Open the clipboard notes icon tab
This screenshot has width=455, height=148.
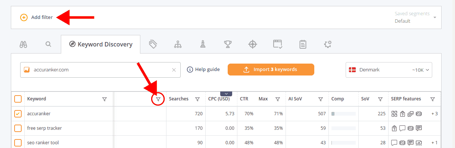pos(303,44)
